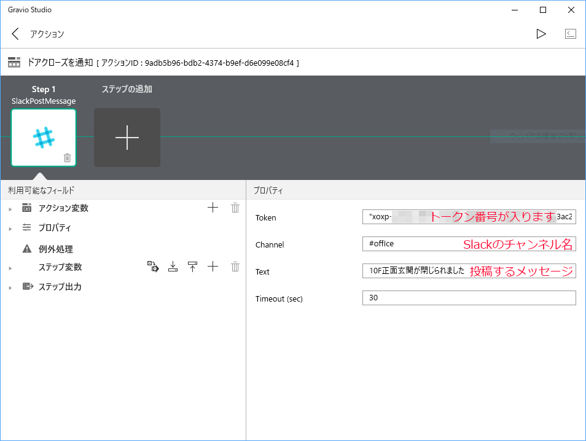Viewport: 586px width, 441px height.
Task: Click the アクション変数 label
Action: [63, 208]
